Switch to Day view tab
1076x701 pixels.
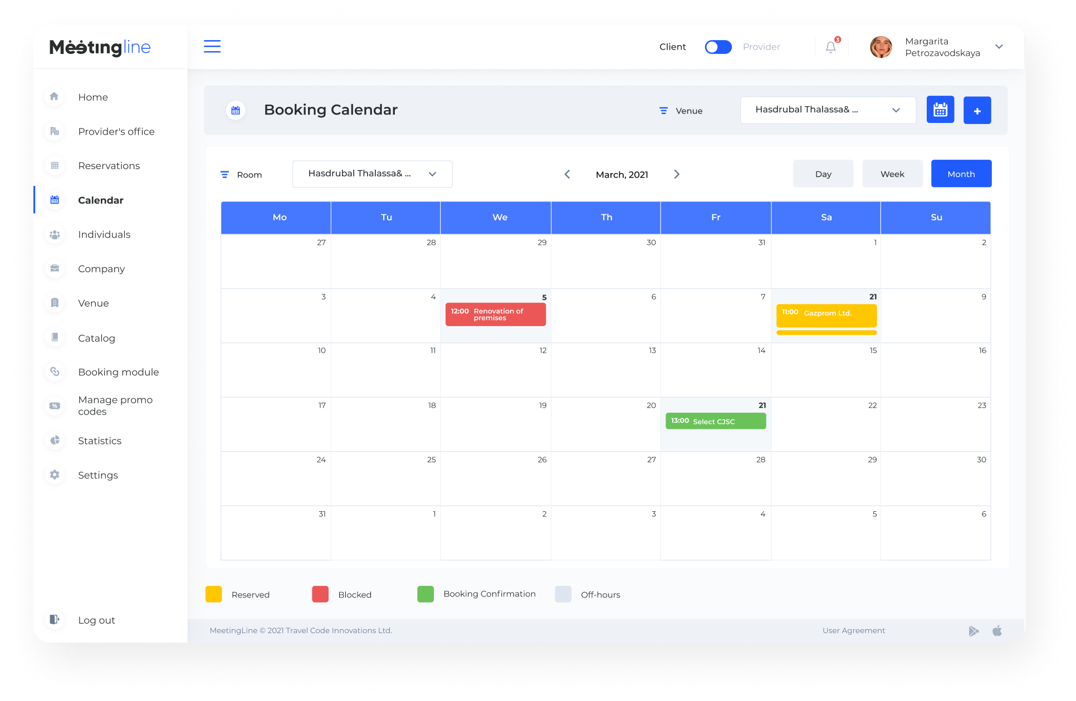(x=823, y=174)
